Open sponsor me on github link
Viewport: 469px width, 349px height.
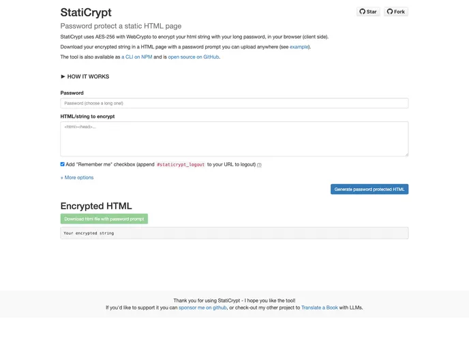(202, 307)
